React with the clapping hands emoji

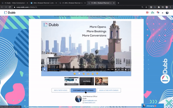pyautogui.click(x=84, y=74)
